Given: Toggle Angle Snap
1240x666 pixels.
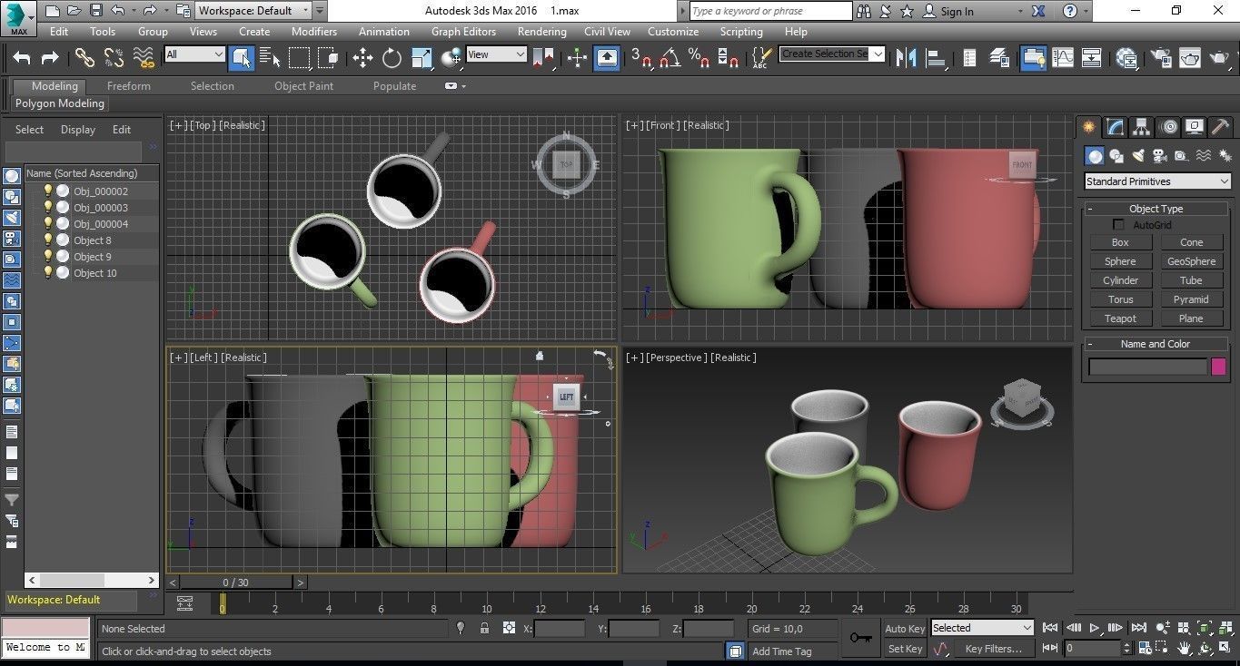Looking at the screenshot, I should (670, 58).
